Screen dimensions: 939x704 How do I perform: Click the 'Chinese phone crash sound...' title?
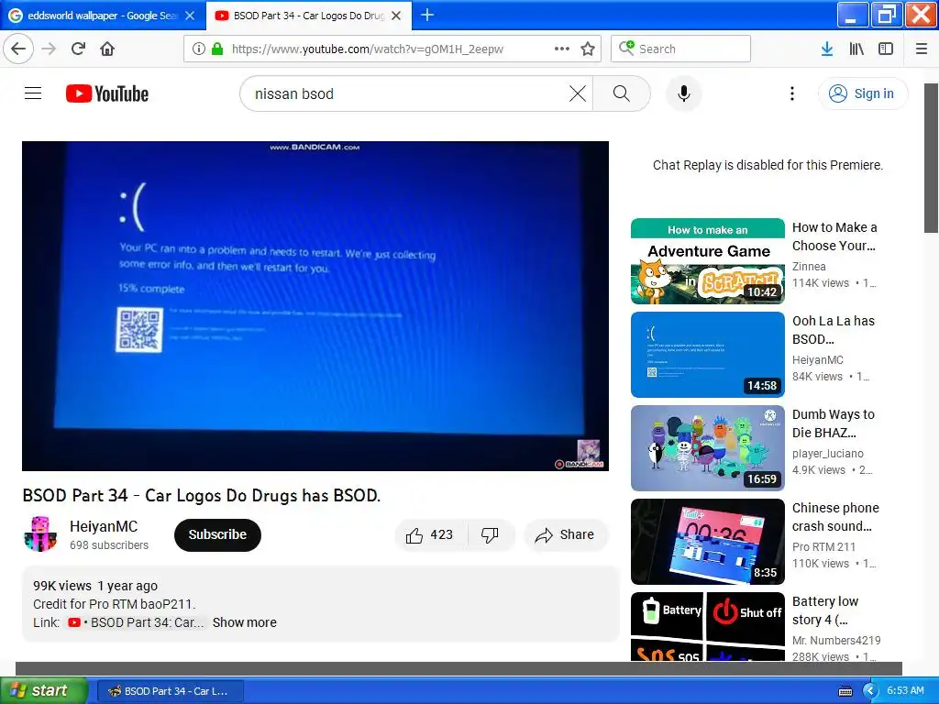[835, 517]
